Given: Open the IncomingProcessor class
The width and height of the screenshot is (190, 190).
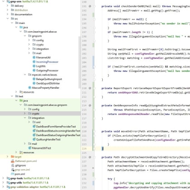Looking at the screenshot, I should pos(47,62).
